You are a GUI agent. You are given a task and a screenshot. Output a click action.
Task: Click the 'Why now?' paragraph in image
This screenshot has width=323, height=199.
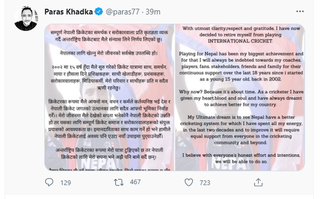(x=241, y=98)
